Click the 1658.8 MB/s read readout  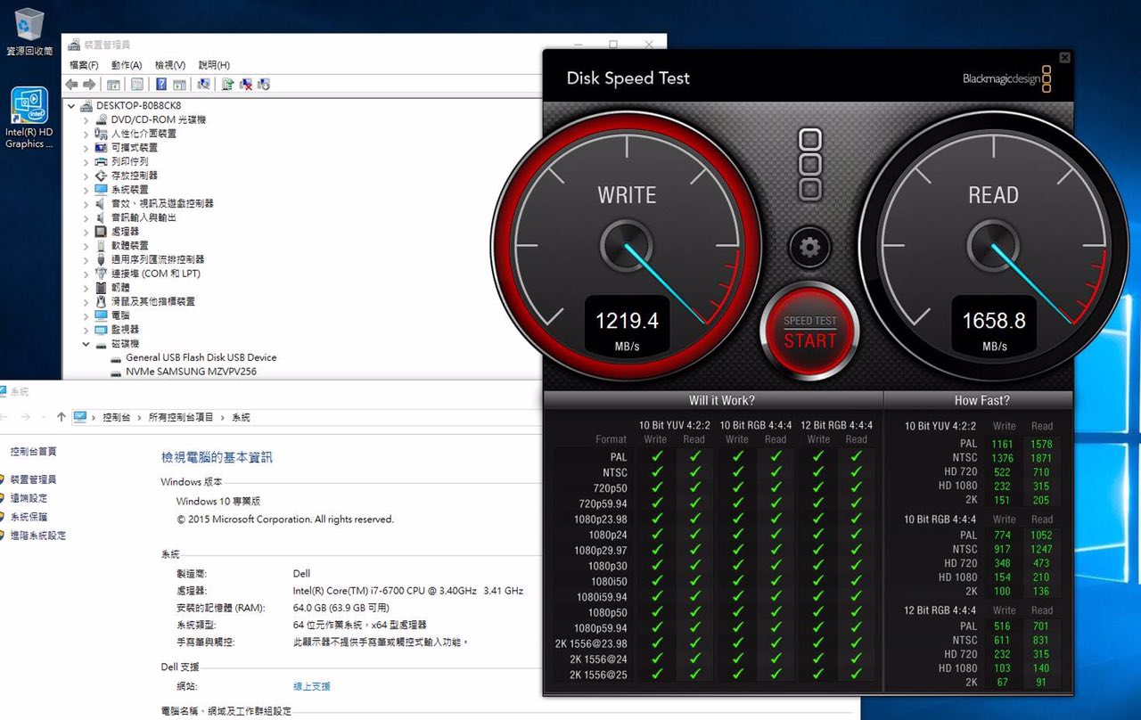[x=994, y=326]
